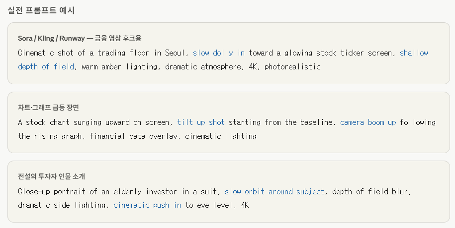The image size is (455, 228).
Task: Click the 'shallow' highlighted link text
Action: [414, 53]
